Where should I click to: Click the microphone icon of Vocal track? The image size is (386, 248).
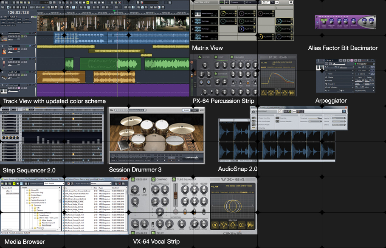click(4, 64)
